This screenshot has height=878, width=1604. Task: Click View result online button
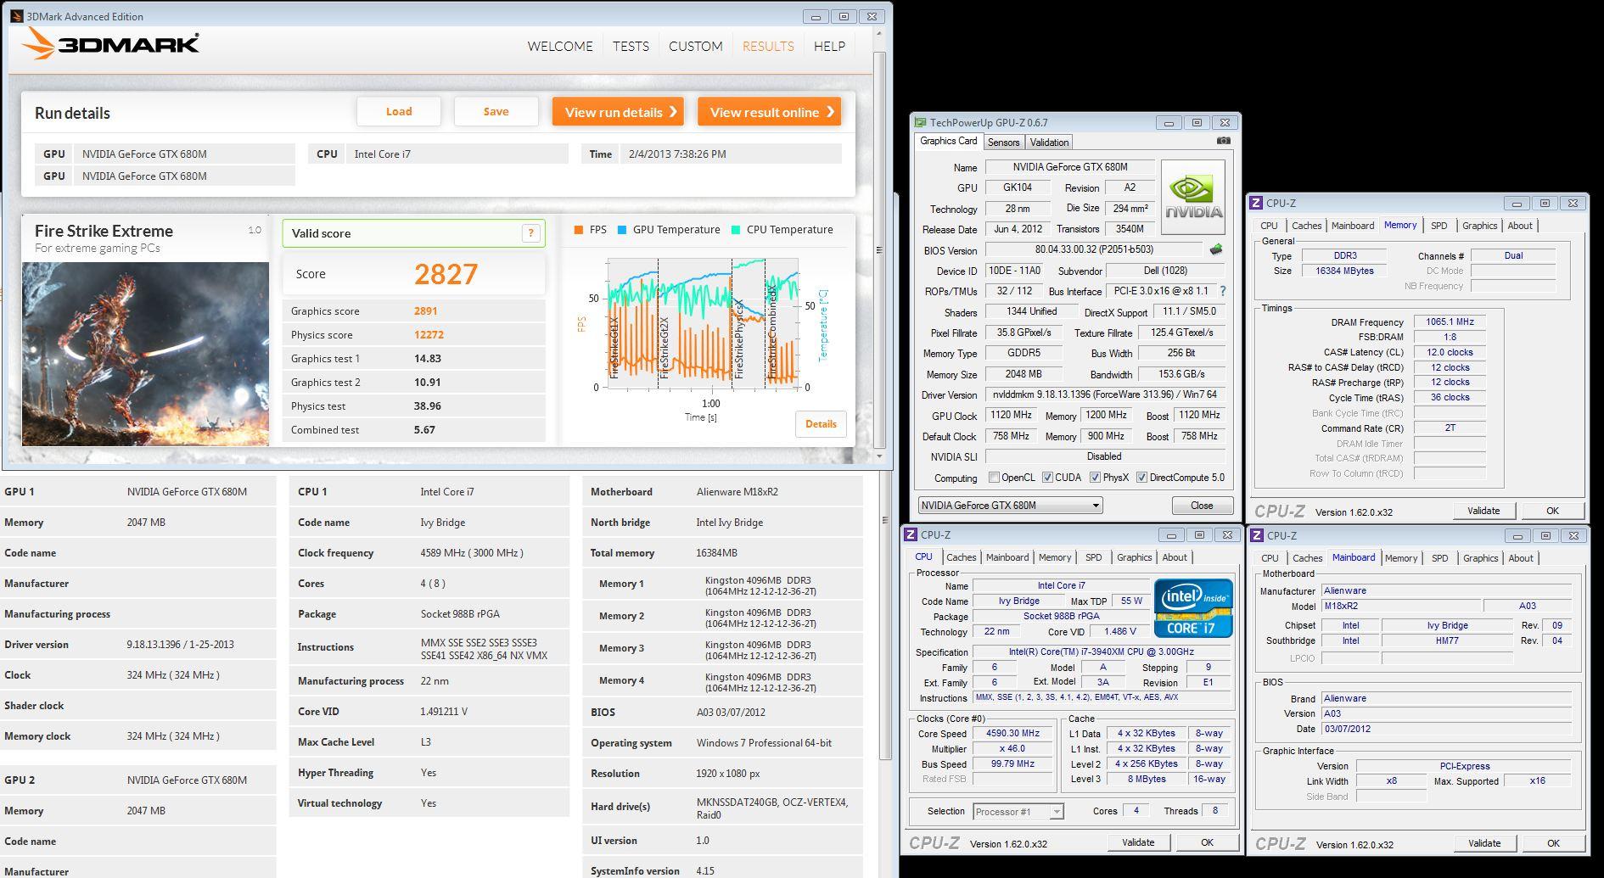[x=770, y=112]
